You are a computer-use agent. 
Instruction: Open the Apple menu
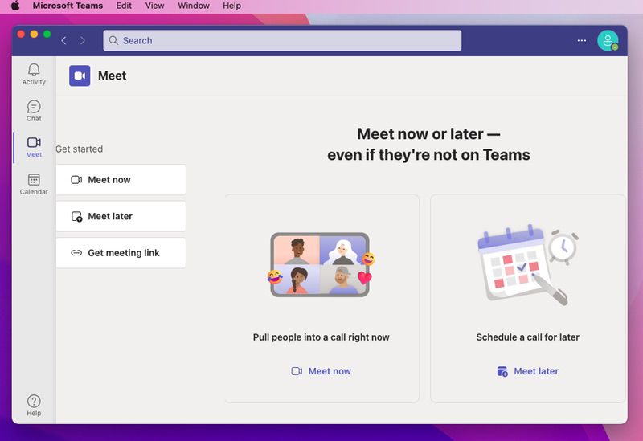point(15,6)
